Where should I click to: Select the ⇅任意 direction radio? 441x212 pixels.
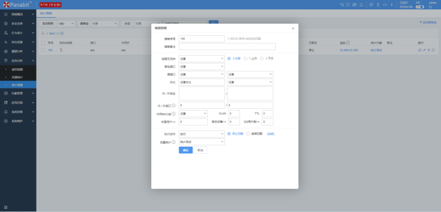pyautogui.click(x=229, y=58)
